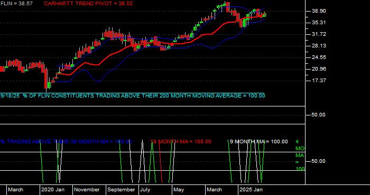Click the September date axis marker

(x=121, y=190)
